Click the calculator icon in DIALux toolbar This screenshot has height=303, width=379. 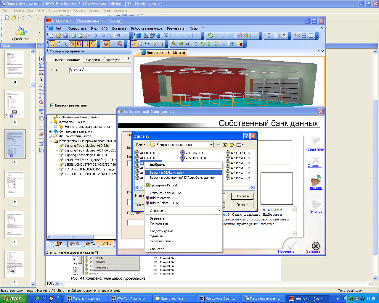pyautogui.click(x=268, y=36)
